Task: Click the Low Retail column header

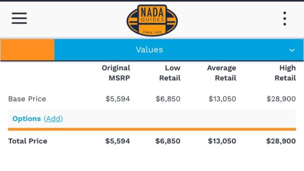Action: pyautogui.click(x=170, y=73)
